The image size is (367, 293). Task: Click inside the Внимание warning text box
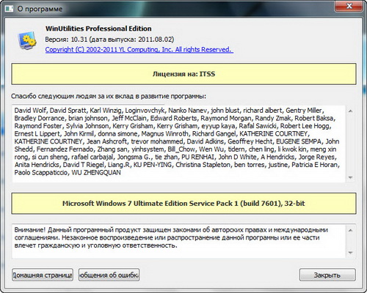178,241
